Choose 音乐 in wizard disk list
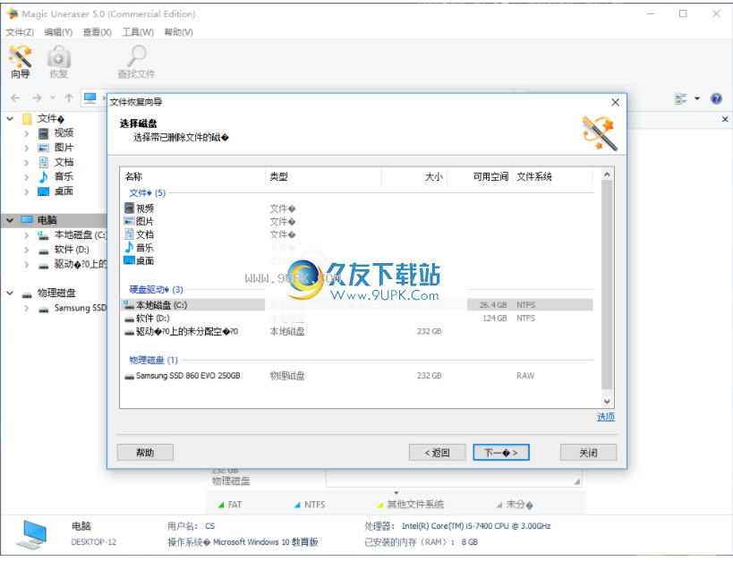 [x=145, y=248]
